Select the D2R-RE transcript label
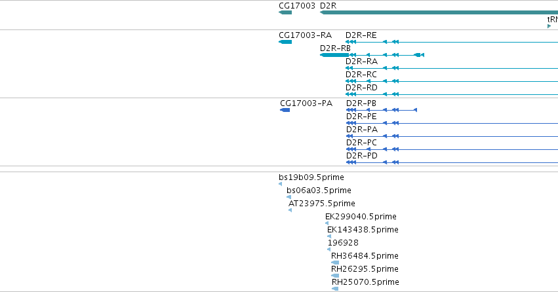558x292 pixels. (x=361, y=35)
